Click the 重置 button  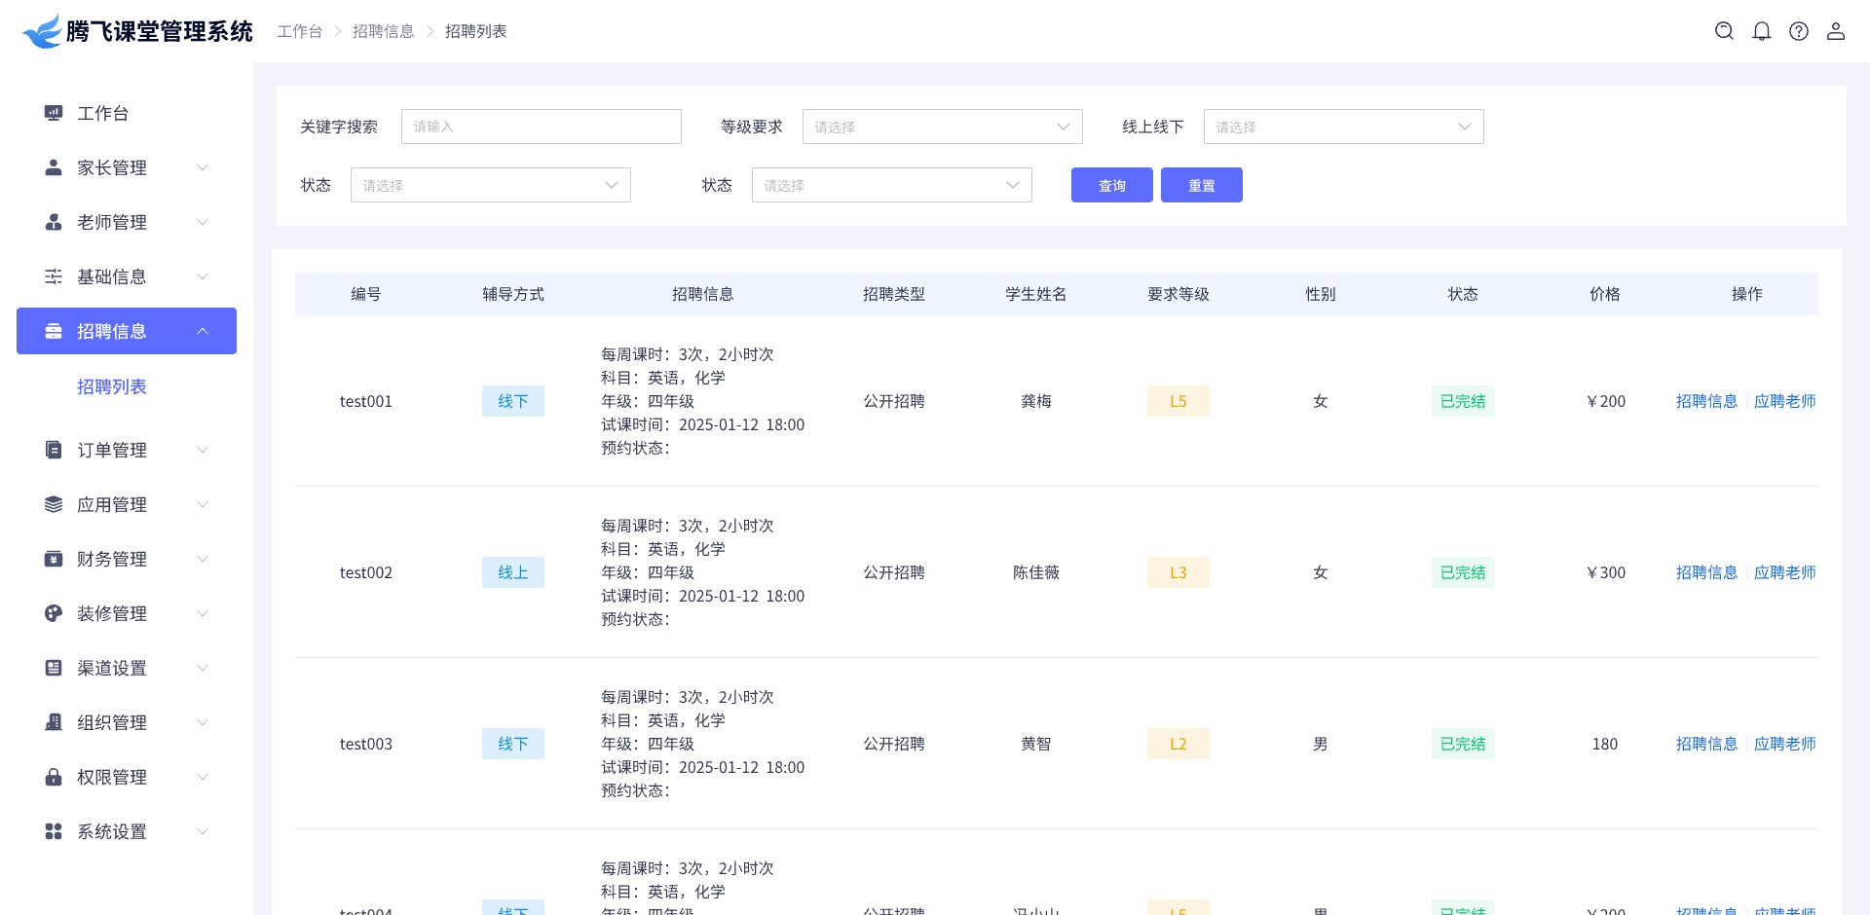[1201, 185]
